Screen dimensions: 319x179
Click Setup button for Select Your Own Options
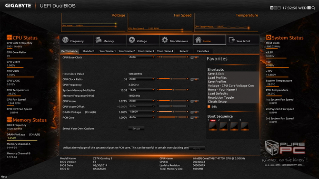[x=136, y=129]
